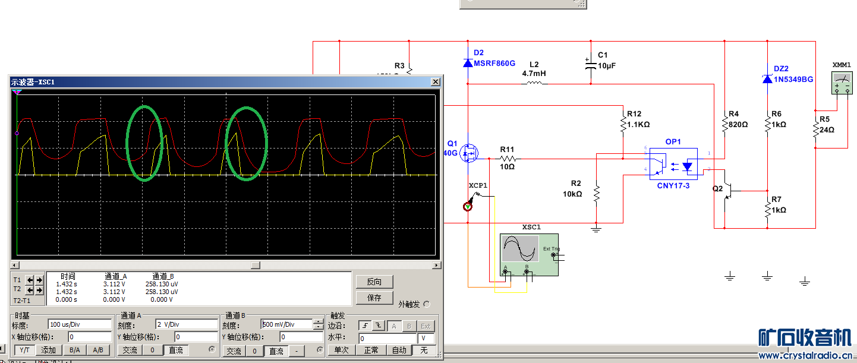
Task: Select Y/T timebase display mode
Action: point(24,351)
